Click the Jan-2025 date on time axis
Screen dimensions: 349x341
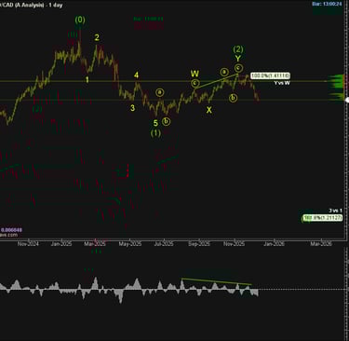coord(61,244)
